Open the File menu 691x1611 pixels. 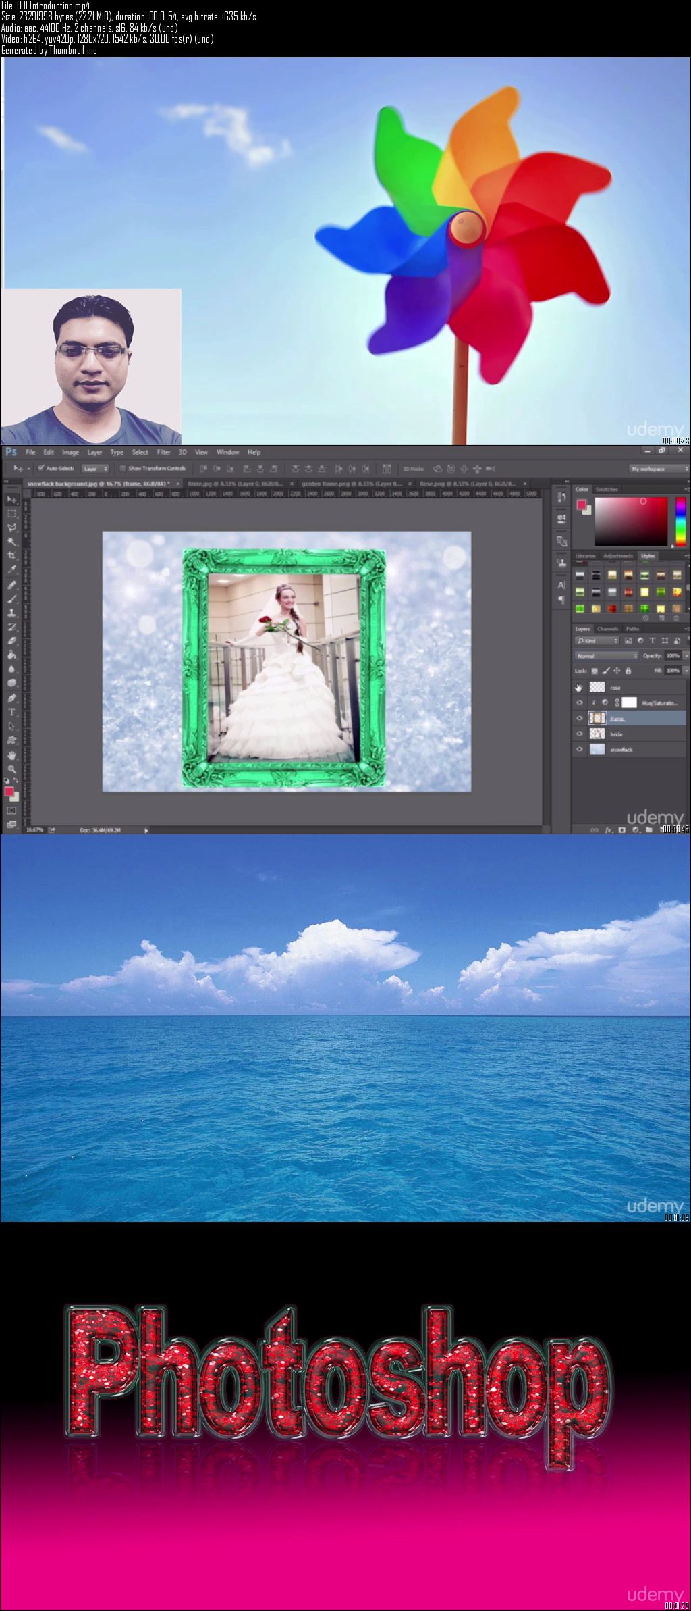point(30,452)
